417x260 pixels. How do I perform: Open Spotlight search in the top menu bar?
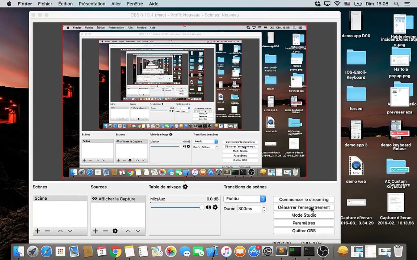pyautogui.click(x=396, y=4)
